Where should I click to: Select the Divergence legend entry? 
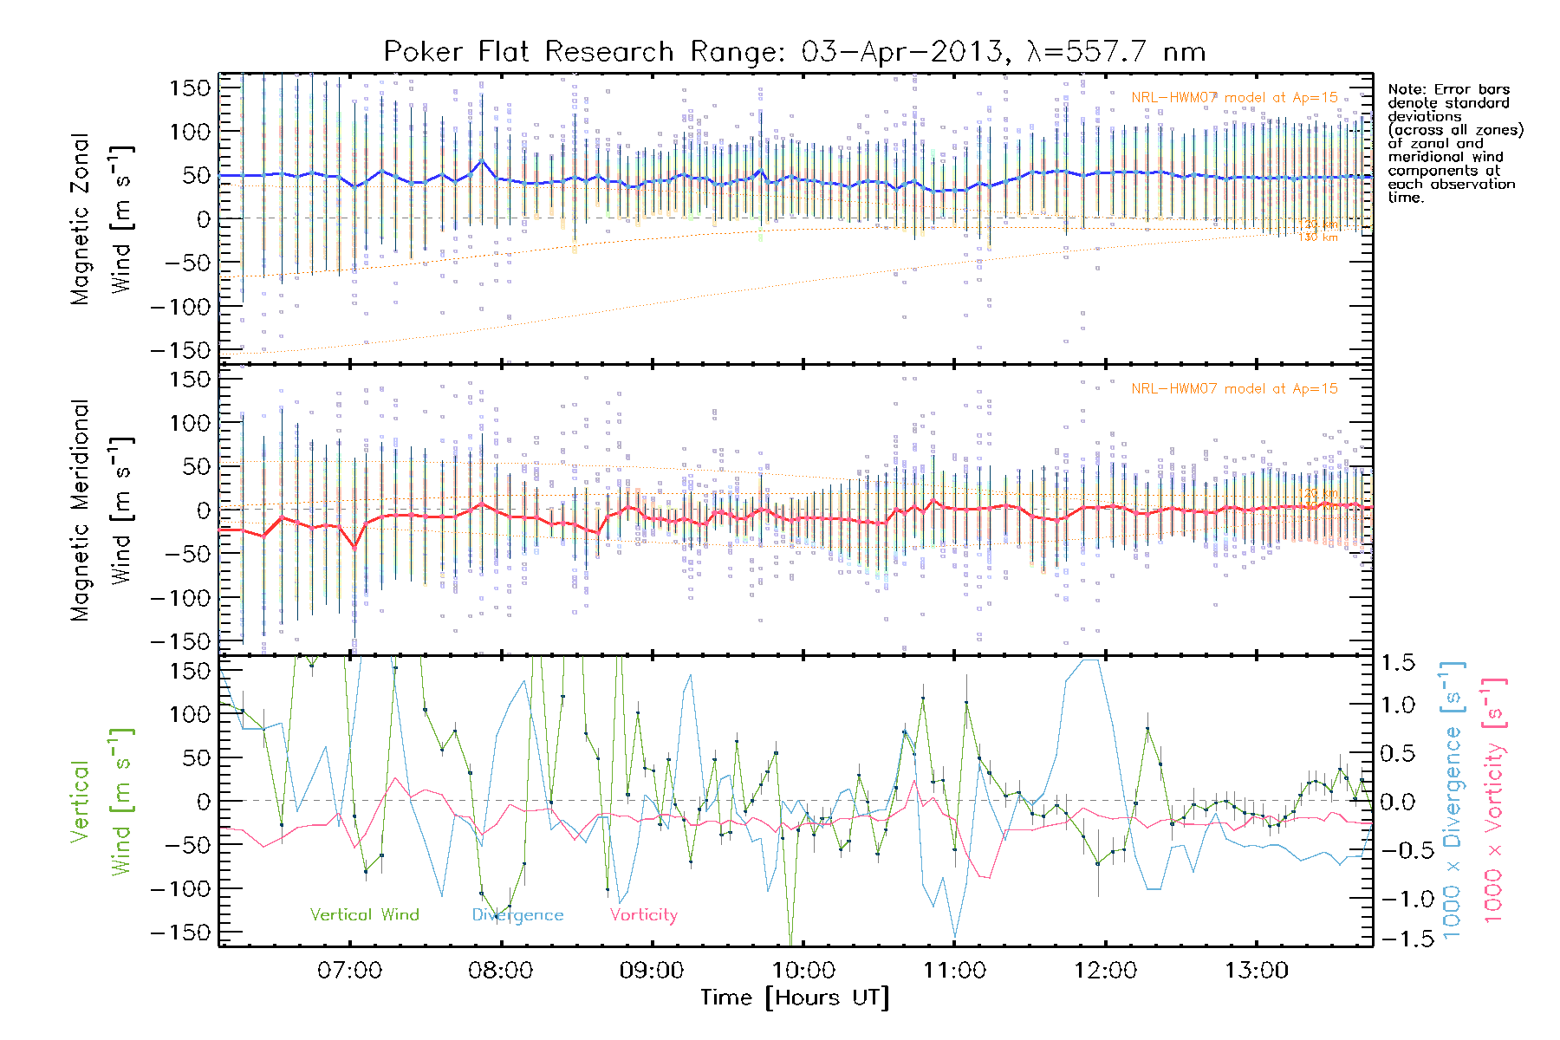(517, 915)
